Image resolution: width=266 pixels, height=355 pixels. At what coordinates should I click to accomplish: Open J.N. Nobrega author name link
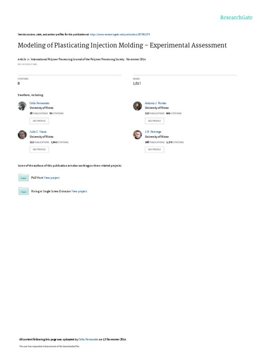(x=153, y=132)
